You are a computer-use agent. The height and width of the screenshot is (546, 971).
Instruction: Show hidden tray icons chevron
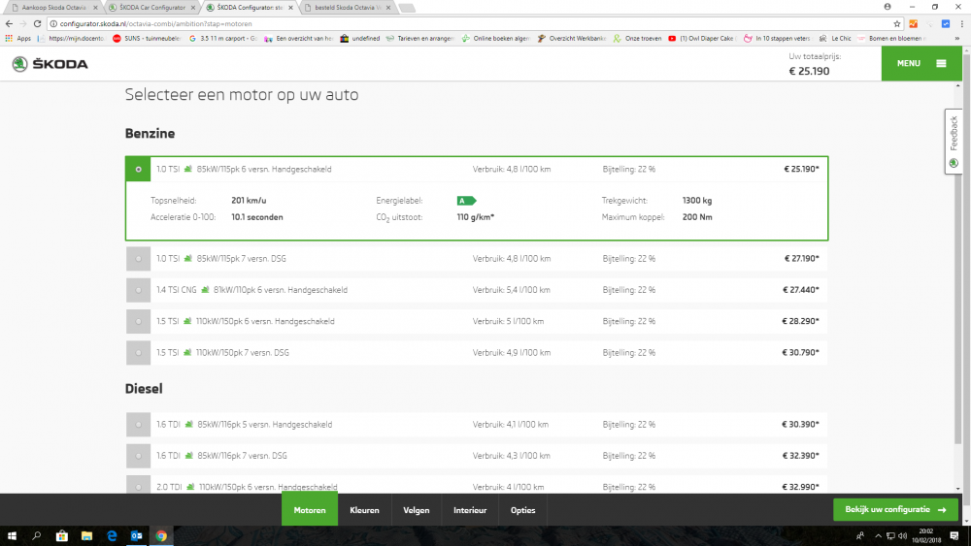(x=878, y=536)
